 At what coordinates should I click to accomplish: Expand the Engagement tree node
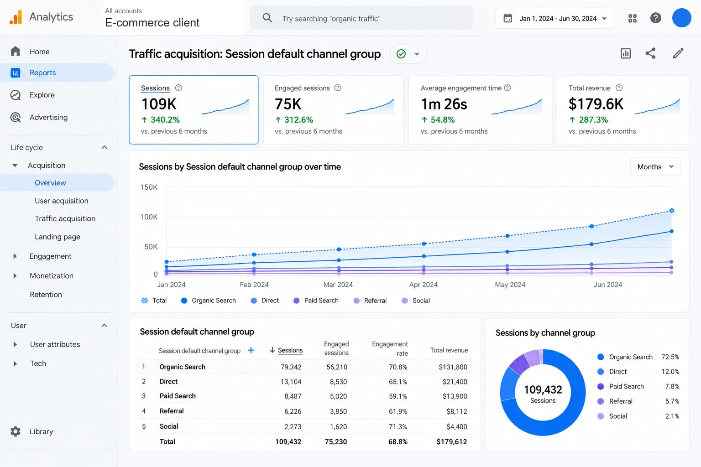pyautogui.click(x=15, y=256)
